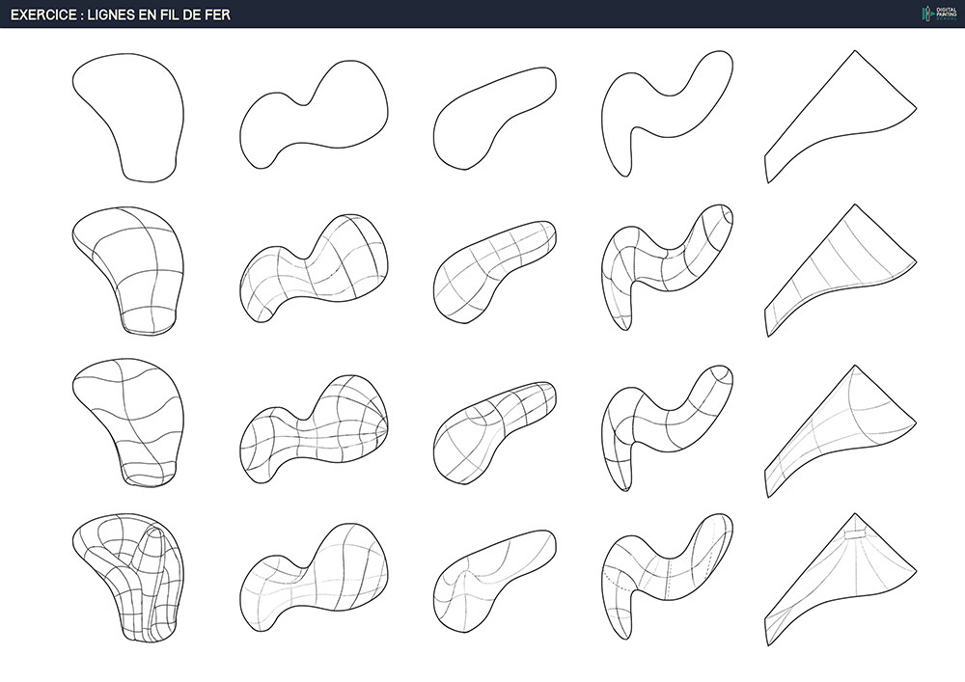
Task: Select the second-row peanut shape with wireframe grid
Action: (314, 270)
